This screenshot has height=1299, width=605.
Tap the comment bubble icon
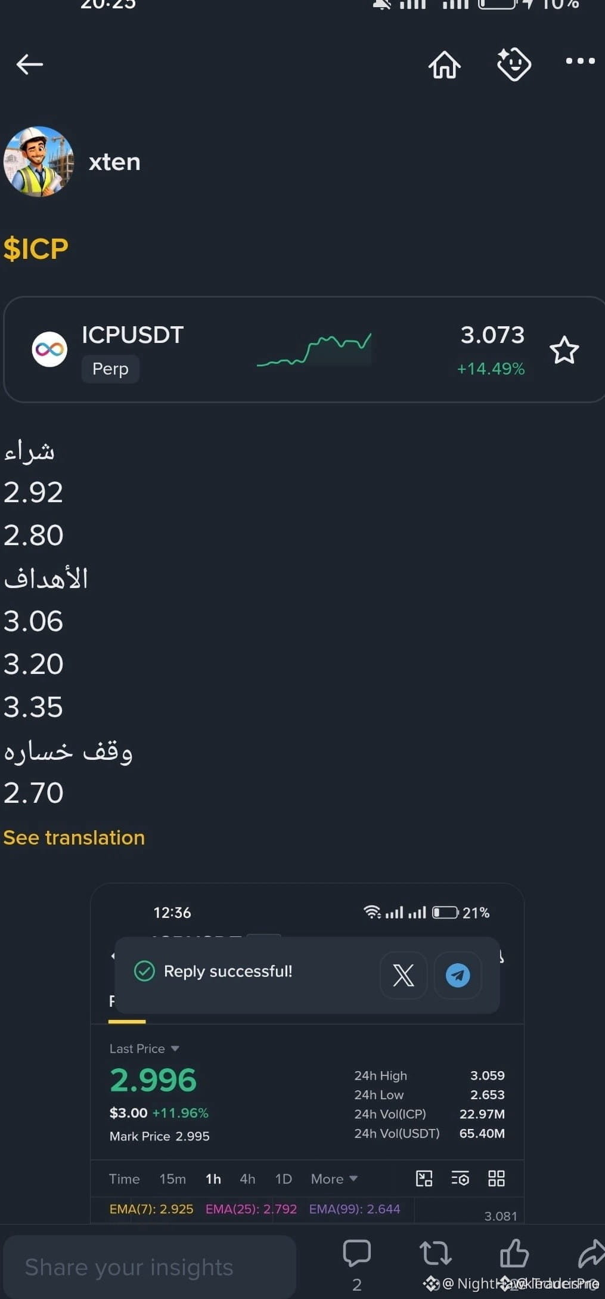(356, 1252)
